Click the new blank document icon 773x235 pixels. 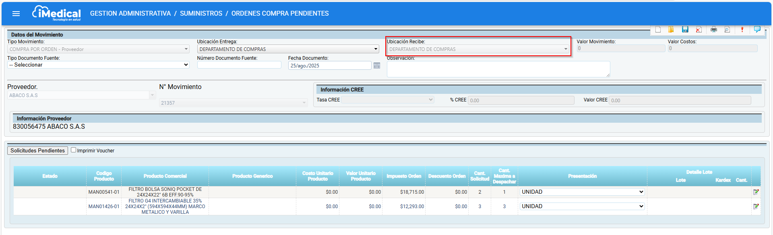pyautogui.click(x=658, y=29)
